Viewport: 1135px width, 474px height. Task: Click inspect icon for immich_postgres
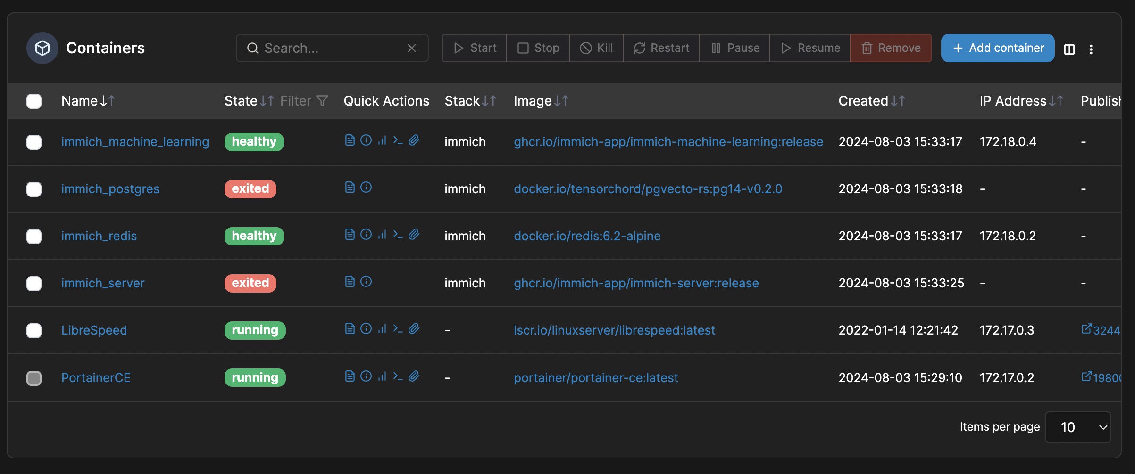click(366, 188)
